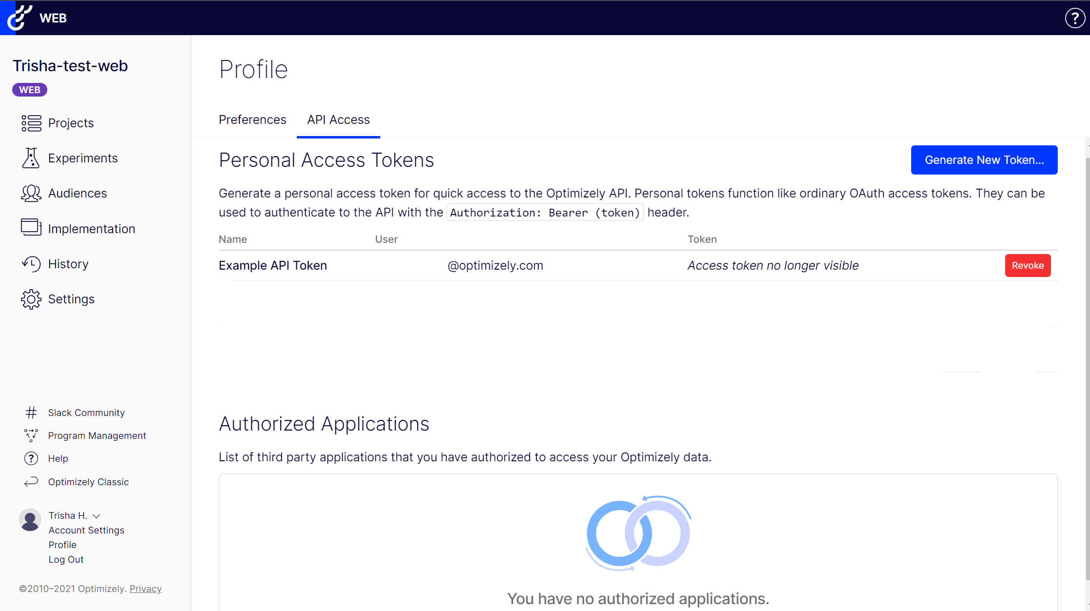Click the Settings gear icon
Image resolution: width=1090 pixels, height=611 pixels.
[x=31, y=299]
